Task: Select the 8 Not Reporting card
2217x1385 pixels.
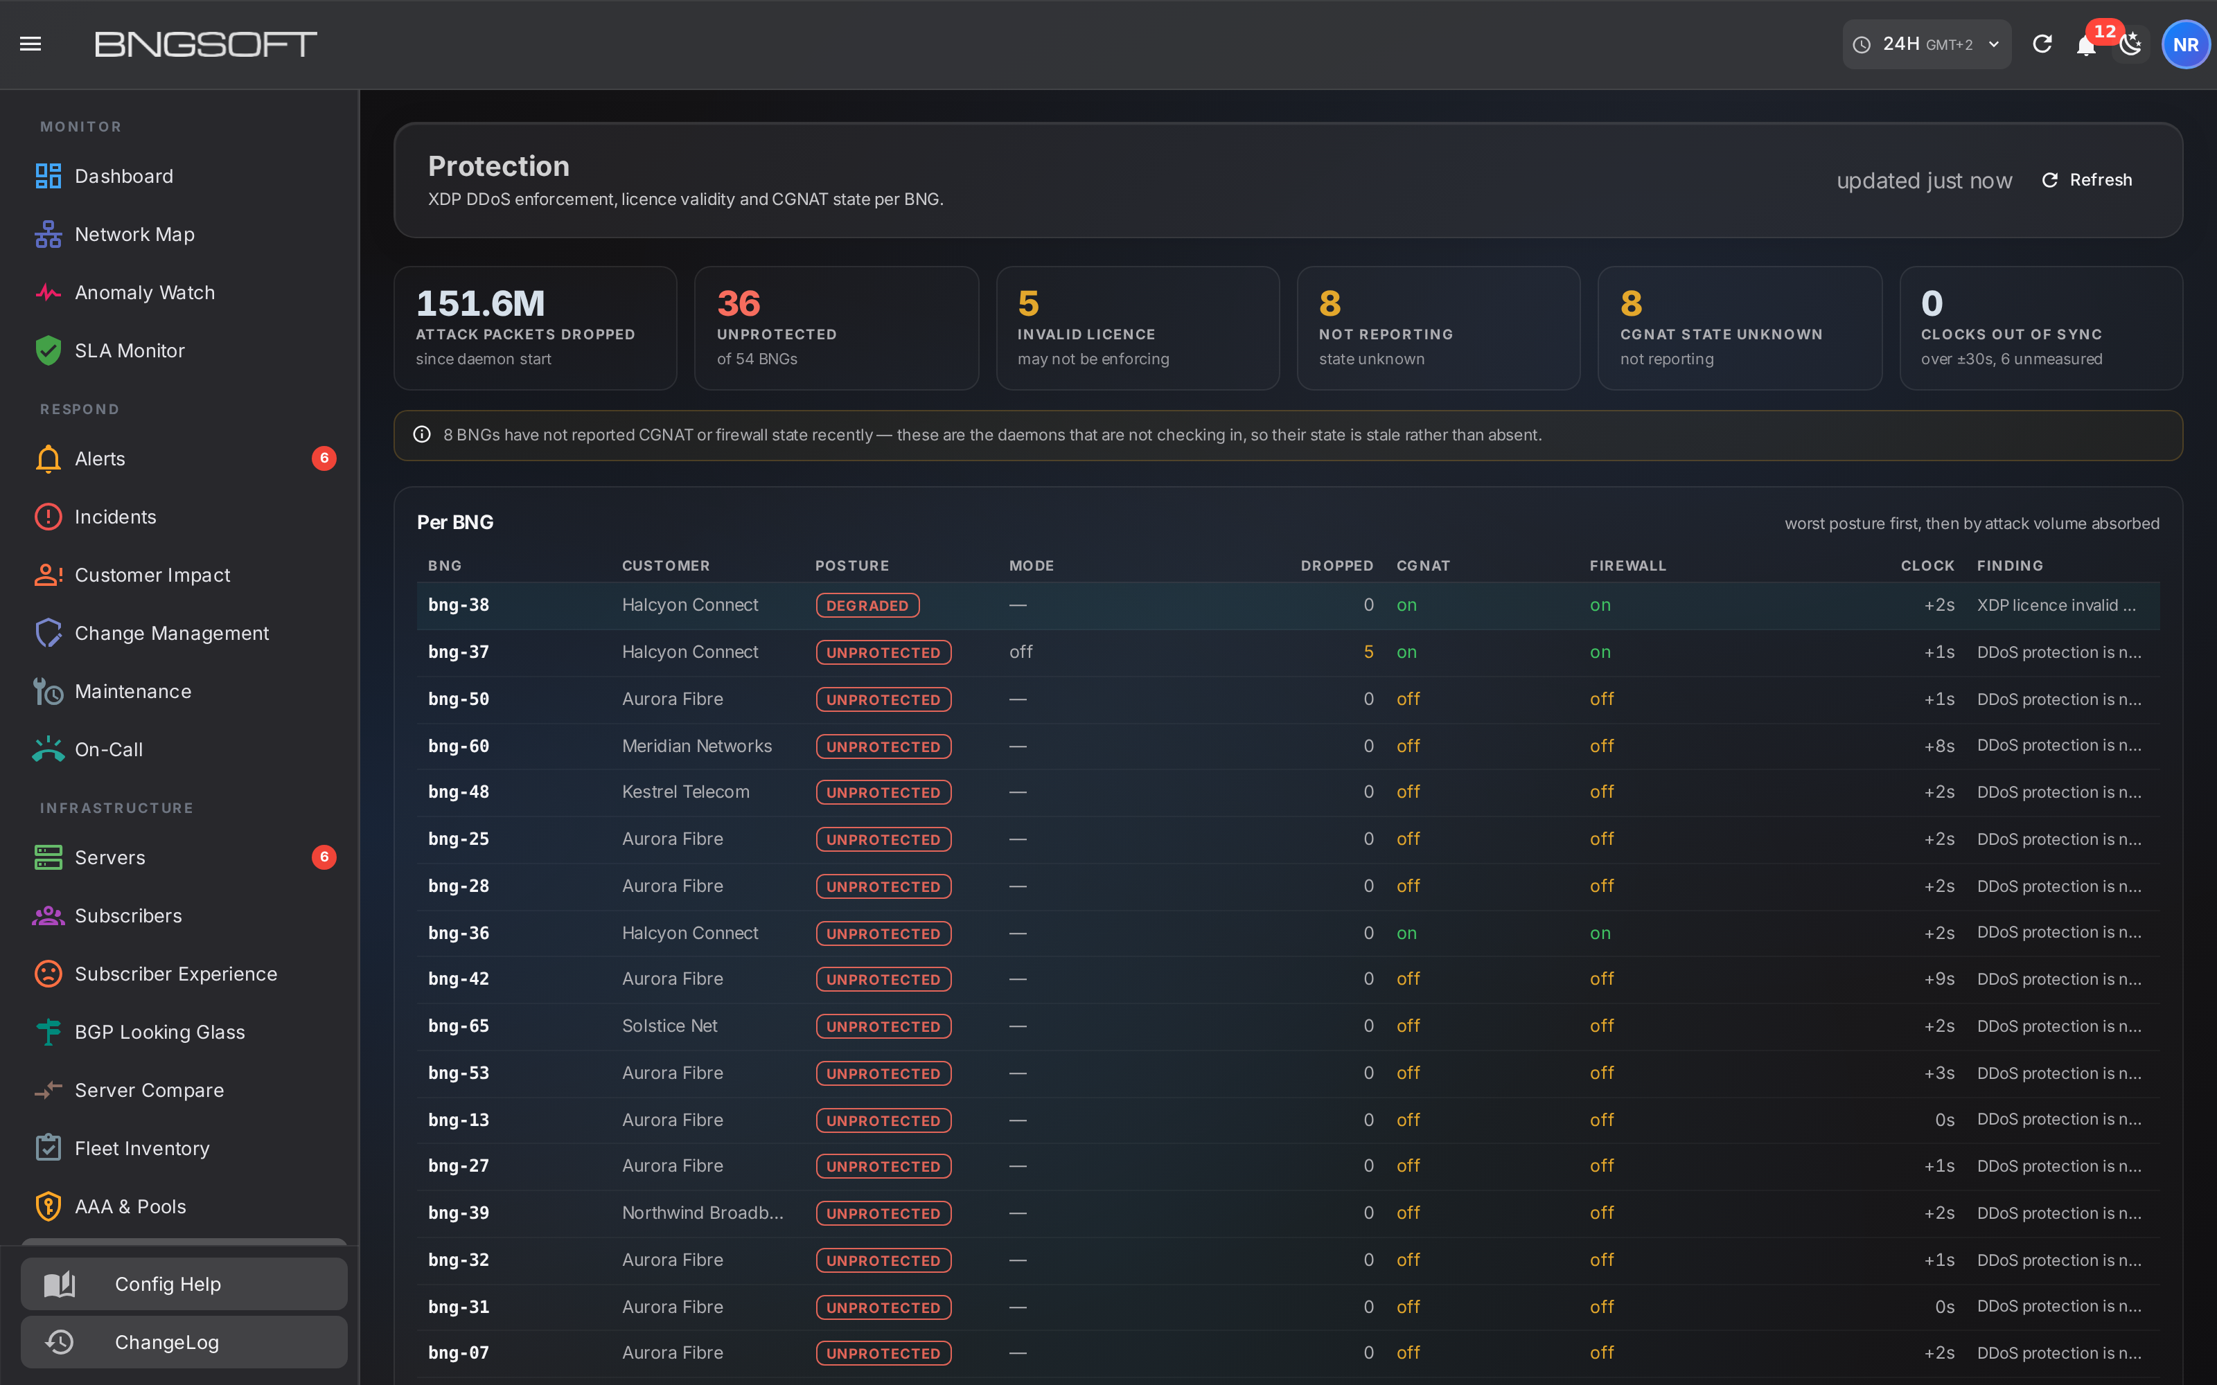Action: [1438, 328]
